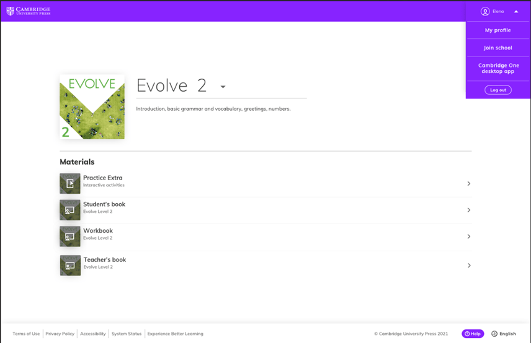
Task: Choose Cambridge One desktop app menu entry
Action: (x=498, y=68)
